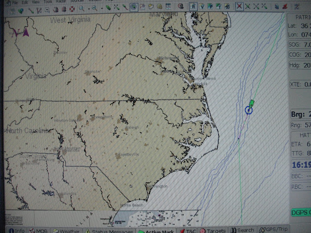The image size is (311, 233).
Task: Switch to the Weather tab
Action: coord(67,231)
